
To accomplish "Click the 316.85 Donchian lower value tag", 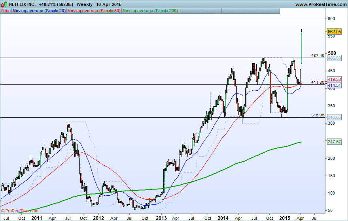I will 334,117.
